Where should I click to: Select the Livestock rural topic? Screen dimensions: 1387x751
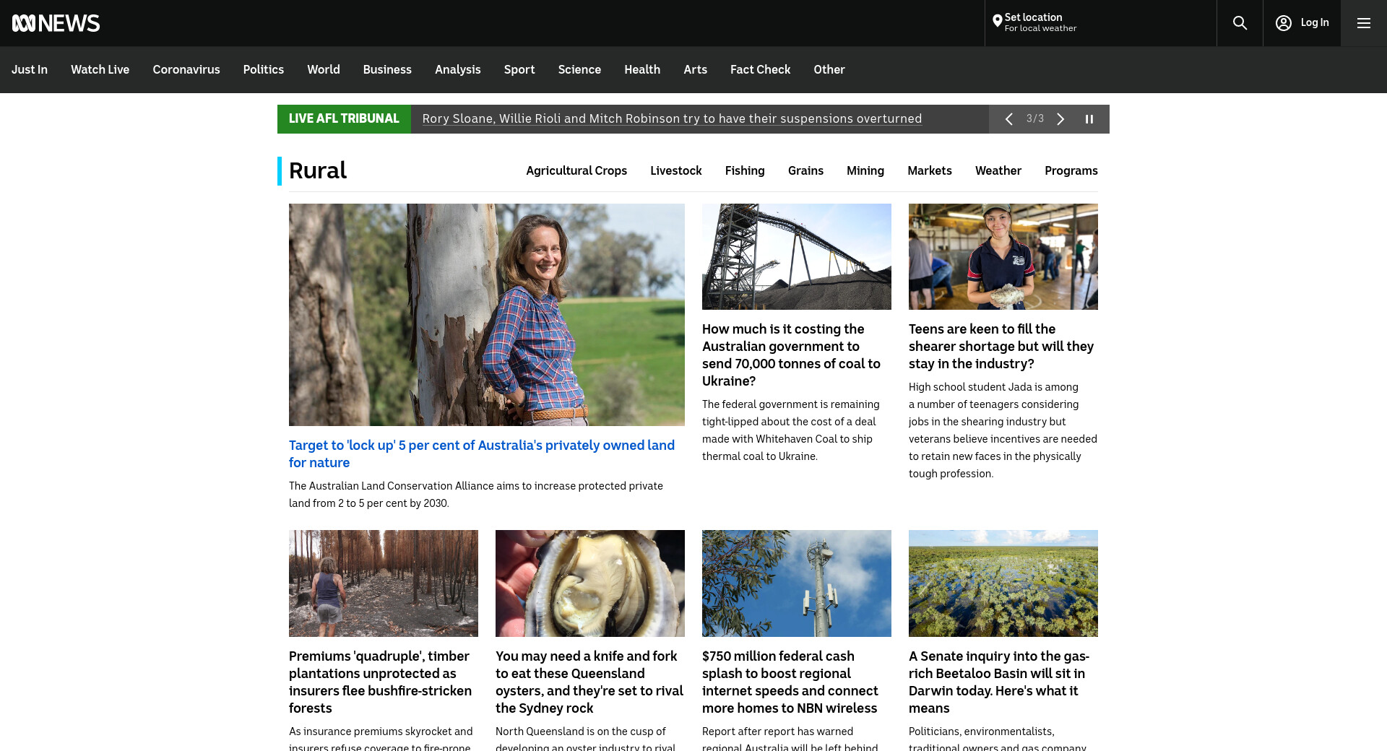tap(675, 170)
